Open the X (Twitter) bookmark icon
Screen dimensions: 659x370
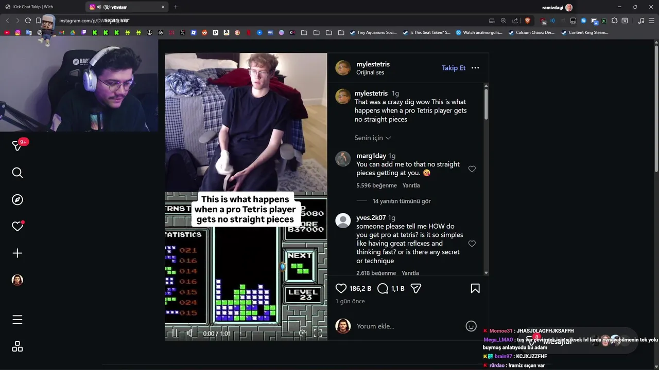(182, 32)
